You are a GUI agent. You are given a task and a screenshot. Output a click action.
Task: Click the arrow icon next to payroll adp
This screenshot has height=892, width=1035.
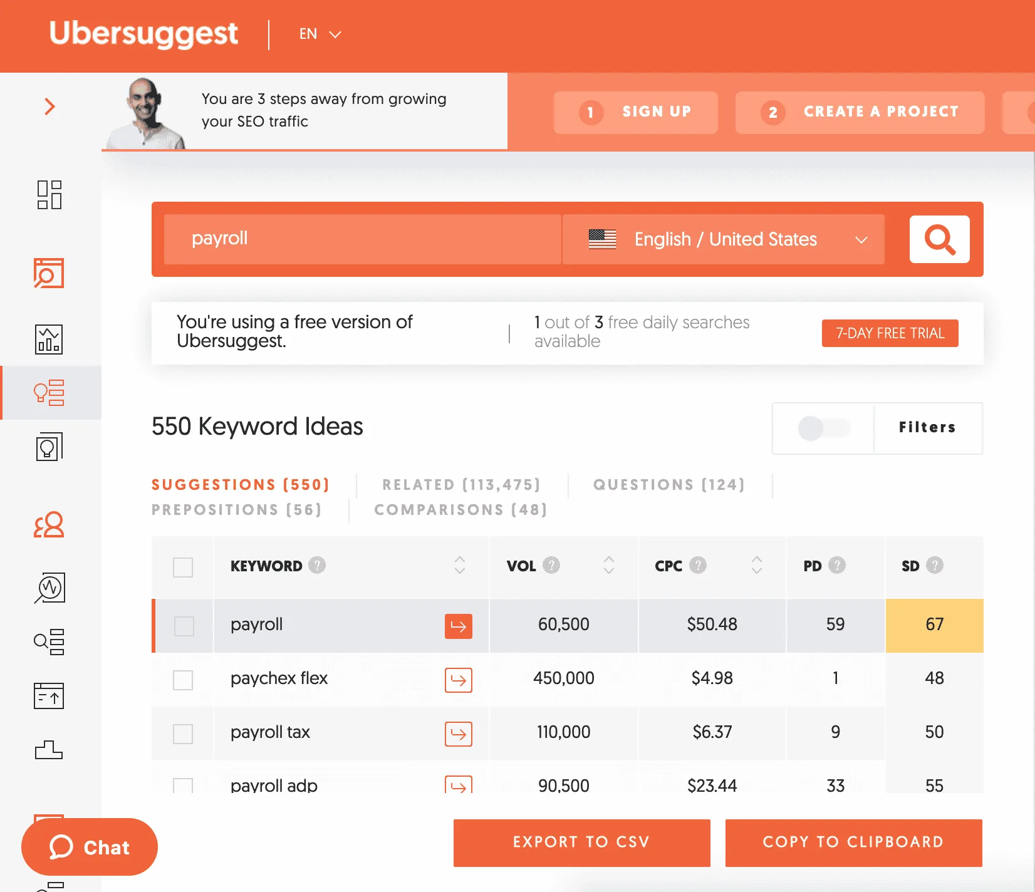[459, 785]
